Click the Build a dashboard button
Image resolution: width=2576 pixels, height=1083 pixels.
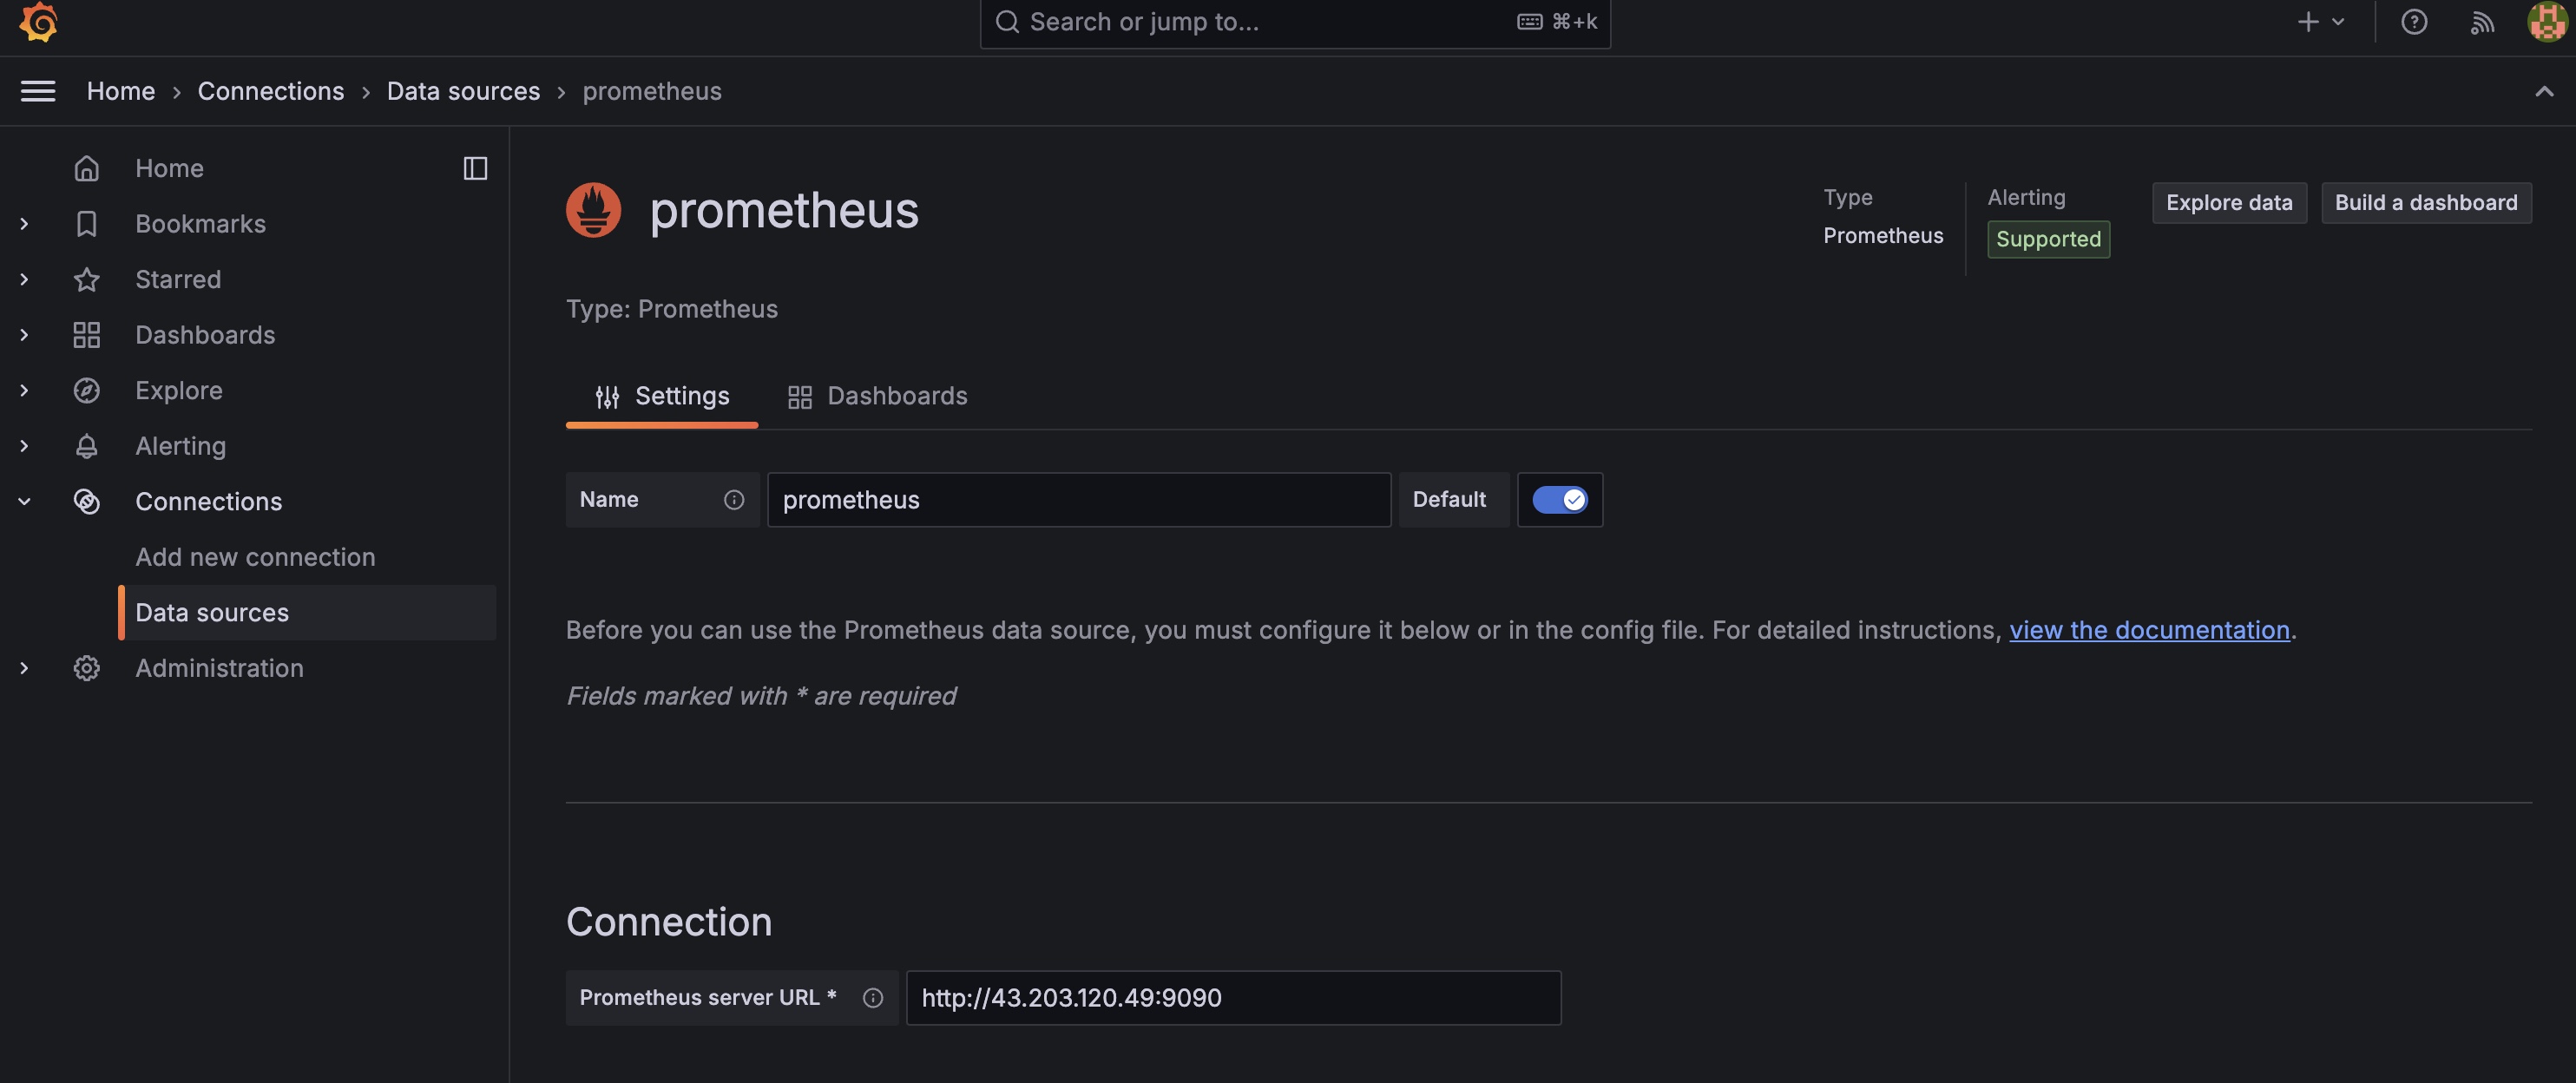(x=2426, y=203)
